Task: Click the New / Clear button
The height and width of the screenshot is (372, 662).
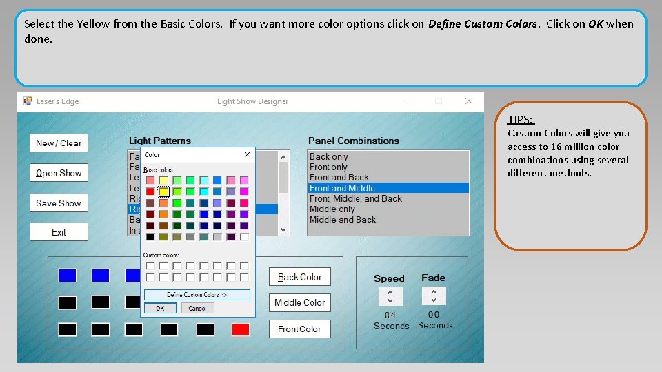Action: [x=59, y=143]
